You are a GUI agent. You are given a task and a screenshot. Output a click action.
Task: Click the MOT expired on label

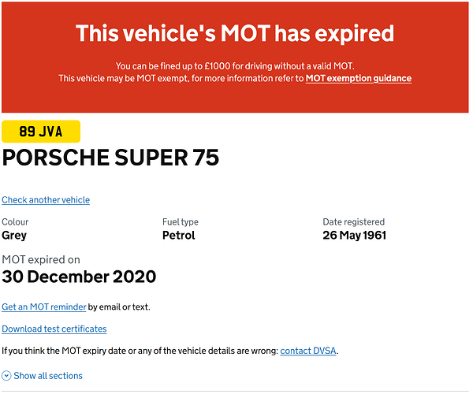click(41, 259)
